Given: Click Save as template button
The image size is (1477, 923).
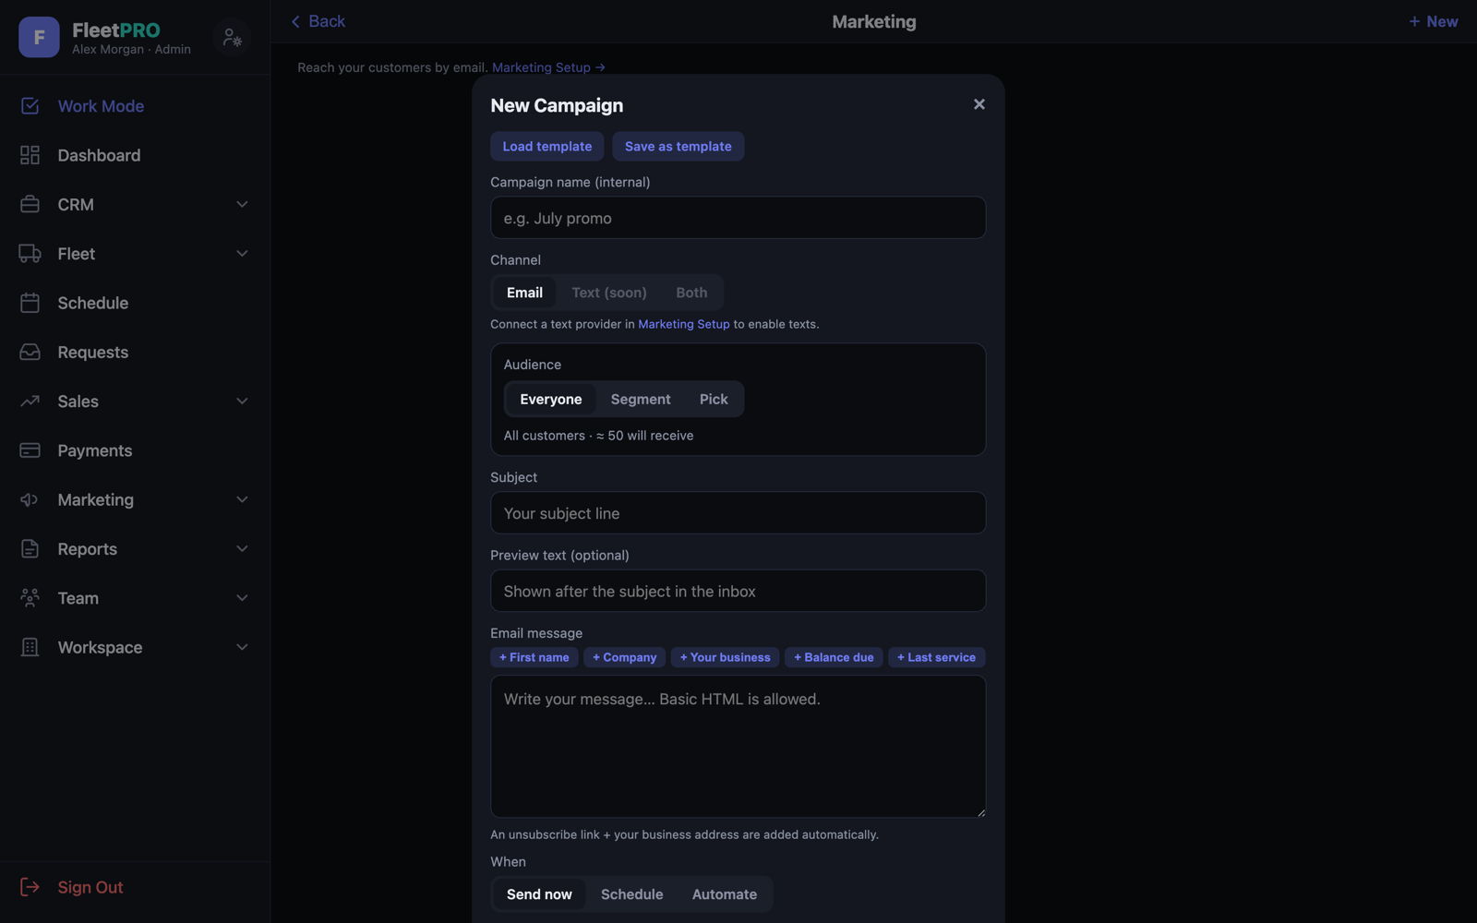Looking at the screenshot, I should tap(678, 146).
